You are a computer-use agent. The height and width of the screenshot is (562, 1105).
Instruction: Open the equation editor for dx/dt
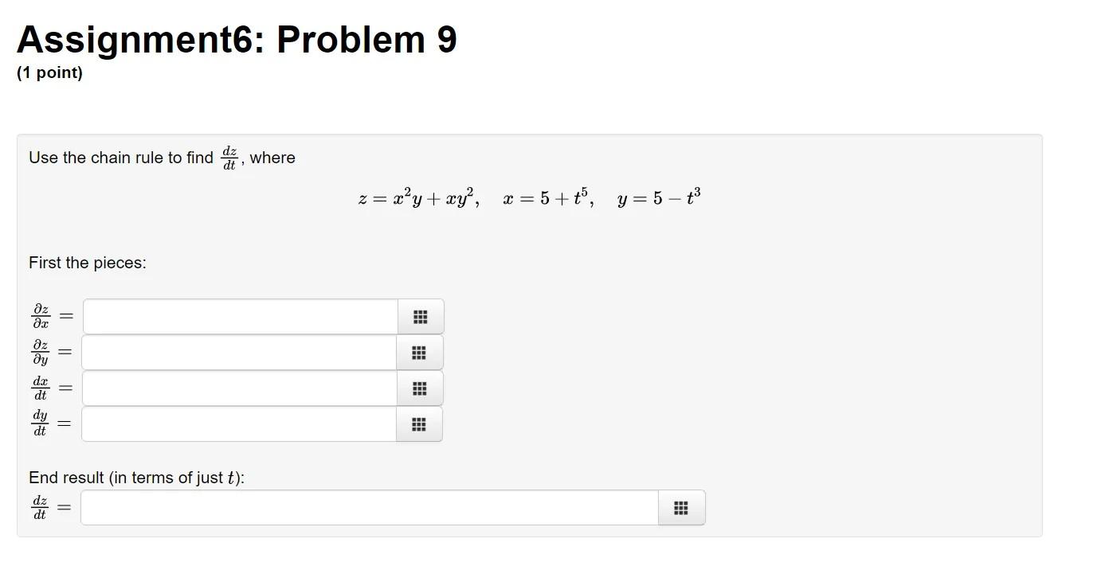pos(420,388)
